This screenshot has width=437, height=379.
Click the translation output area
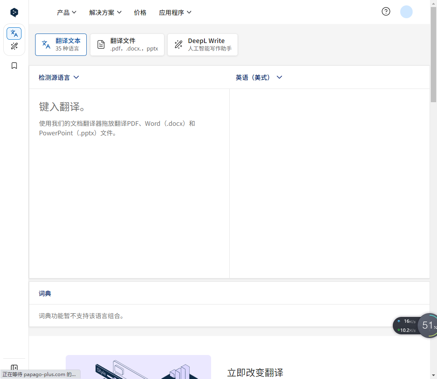click(330, 183)
